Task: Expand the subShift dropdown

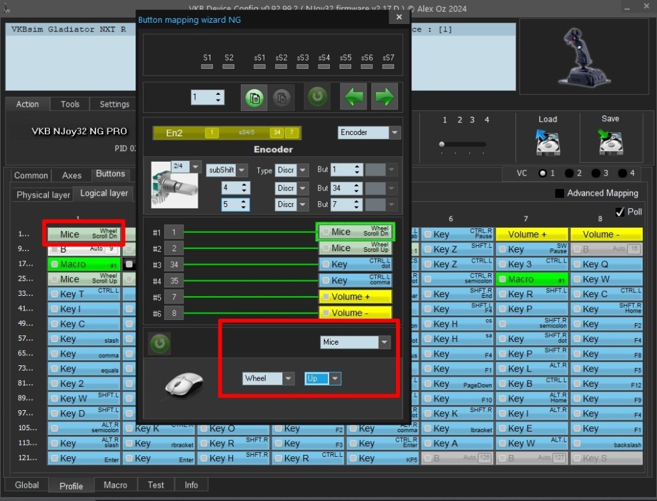Action: point(242,170)
